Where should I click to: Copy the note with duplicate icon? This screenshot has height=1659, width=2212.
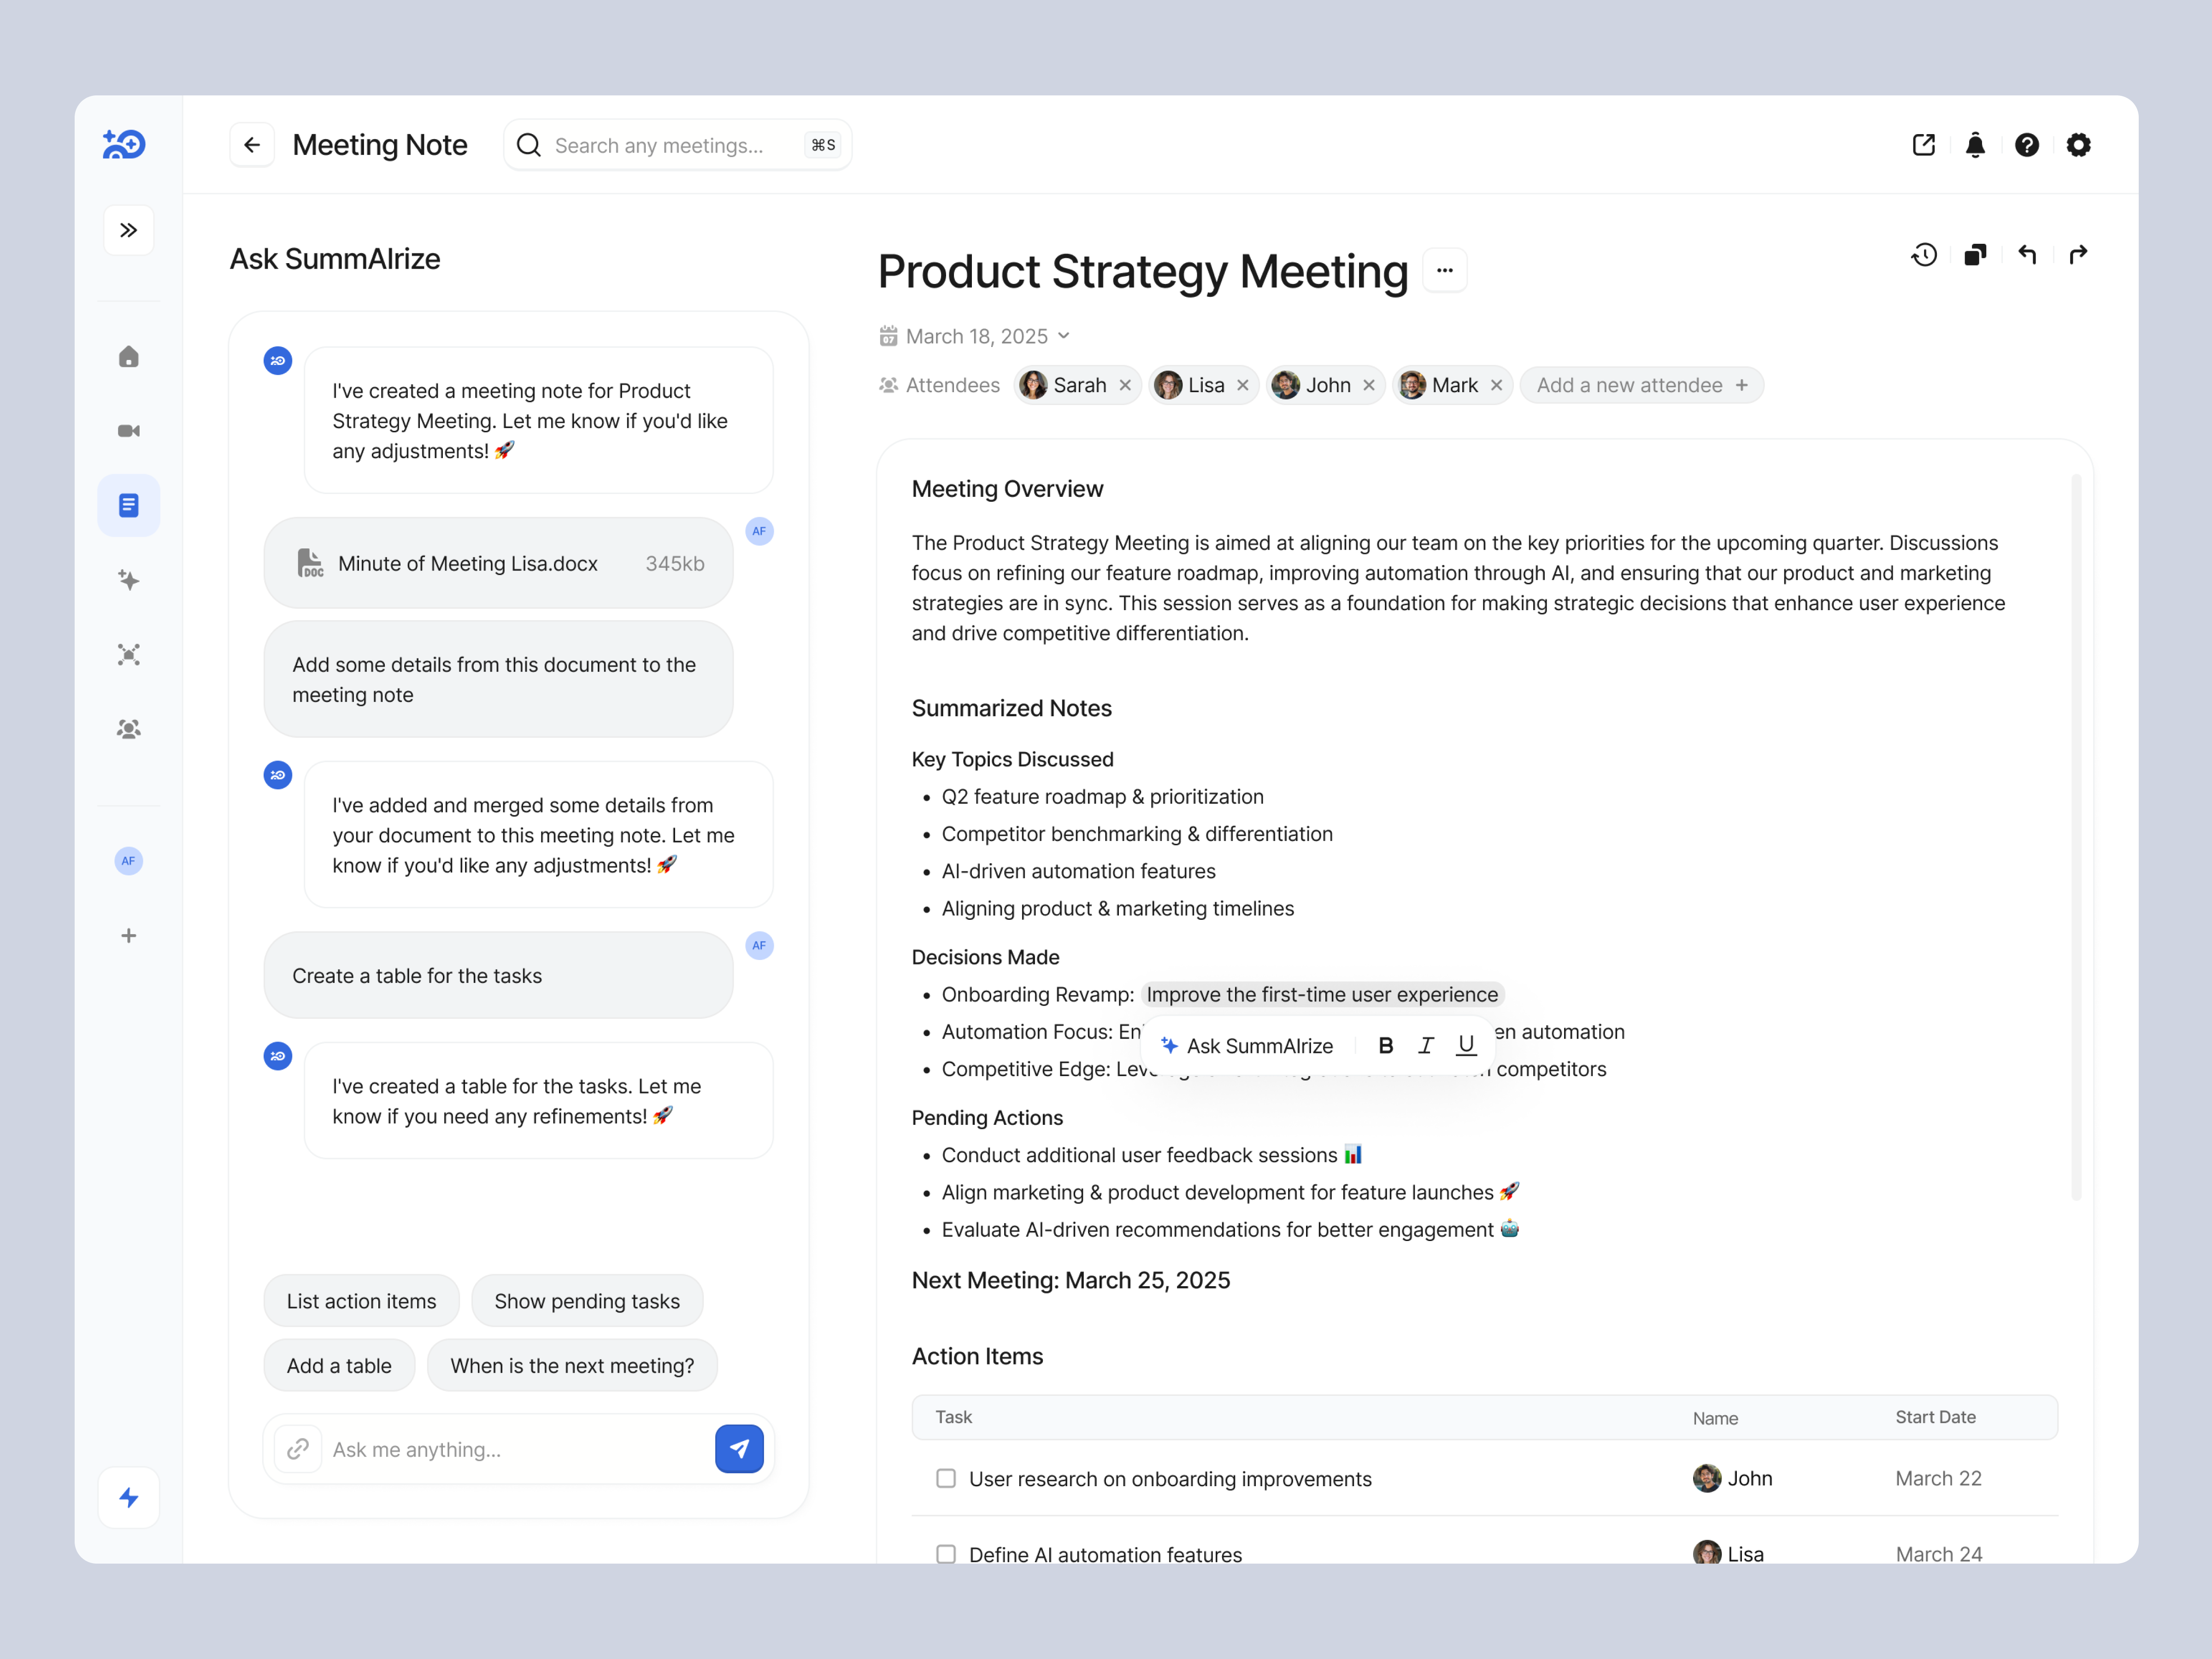tap(1975, 255)
